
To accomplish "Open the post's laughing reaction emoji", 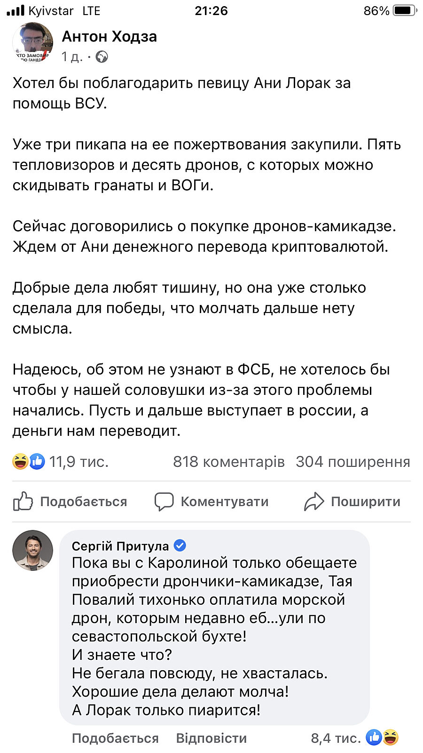I will [x=21, y=461].
